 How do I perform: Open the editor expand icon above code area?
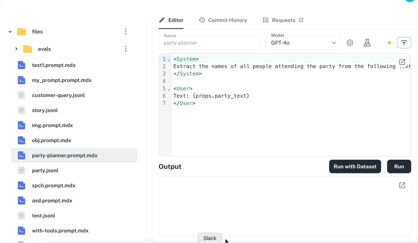pyautogui.click(x=402, y=62)
